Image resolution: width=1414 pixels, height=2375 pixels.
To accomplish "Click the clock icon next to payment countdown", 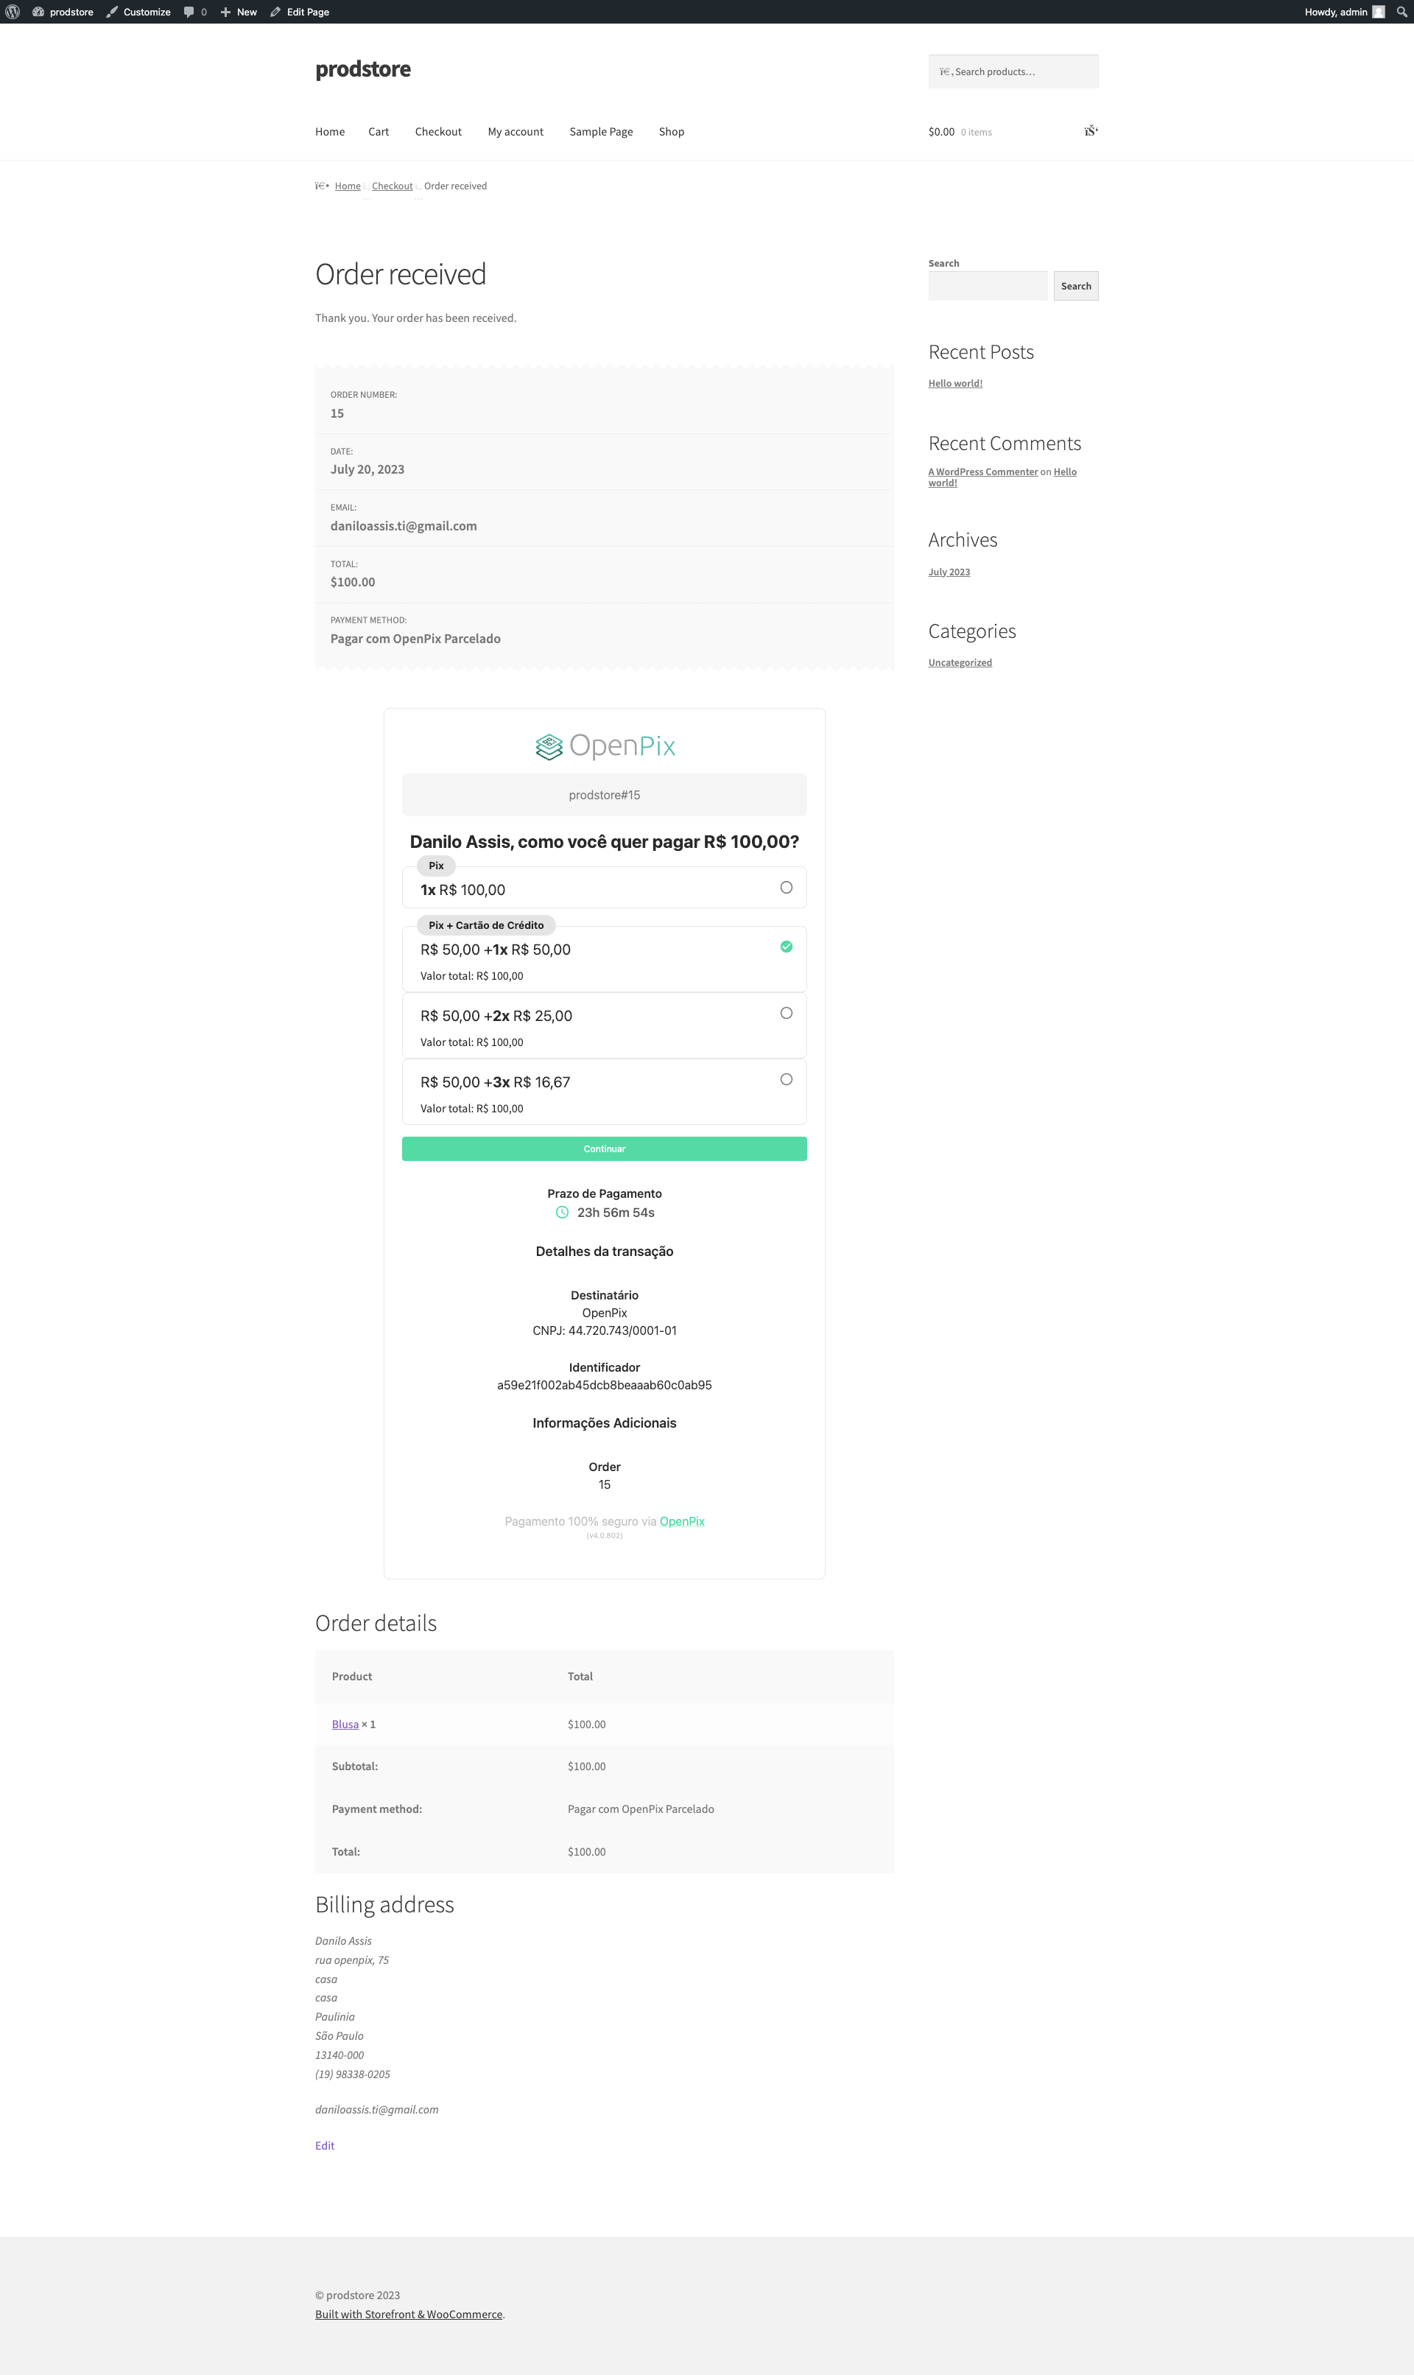I will (x=561, y=1213).
